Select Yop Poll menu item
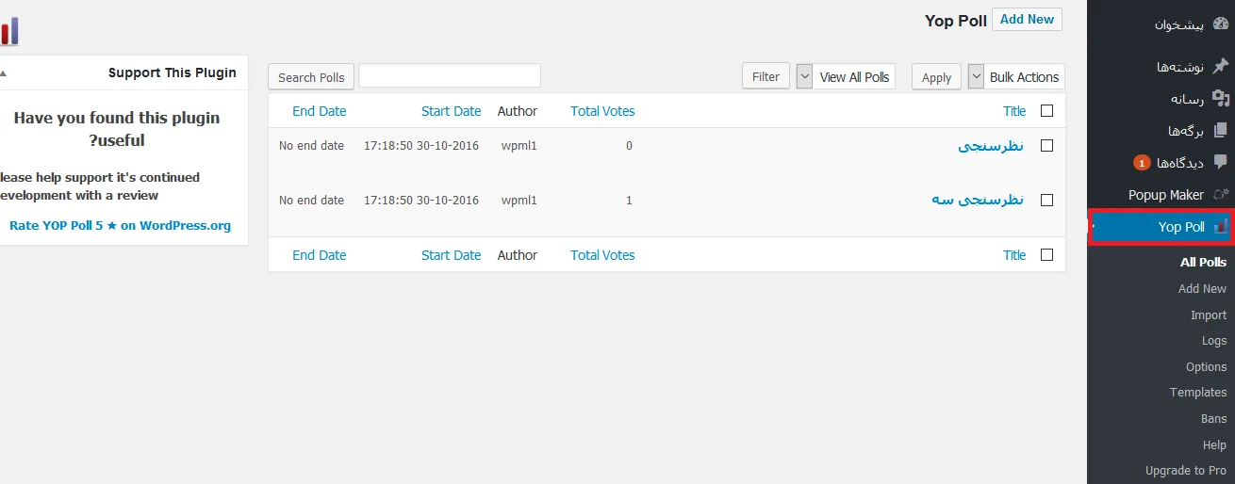This screenshot has height=484, width=1235. [1161, 227]
